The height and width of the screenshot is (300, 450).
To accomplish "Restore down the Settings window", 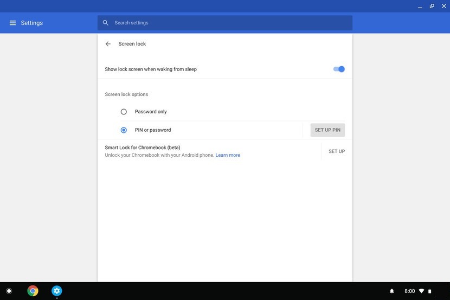I will coord(432,6).
